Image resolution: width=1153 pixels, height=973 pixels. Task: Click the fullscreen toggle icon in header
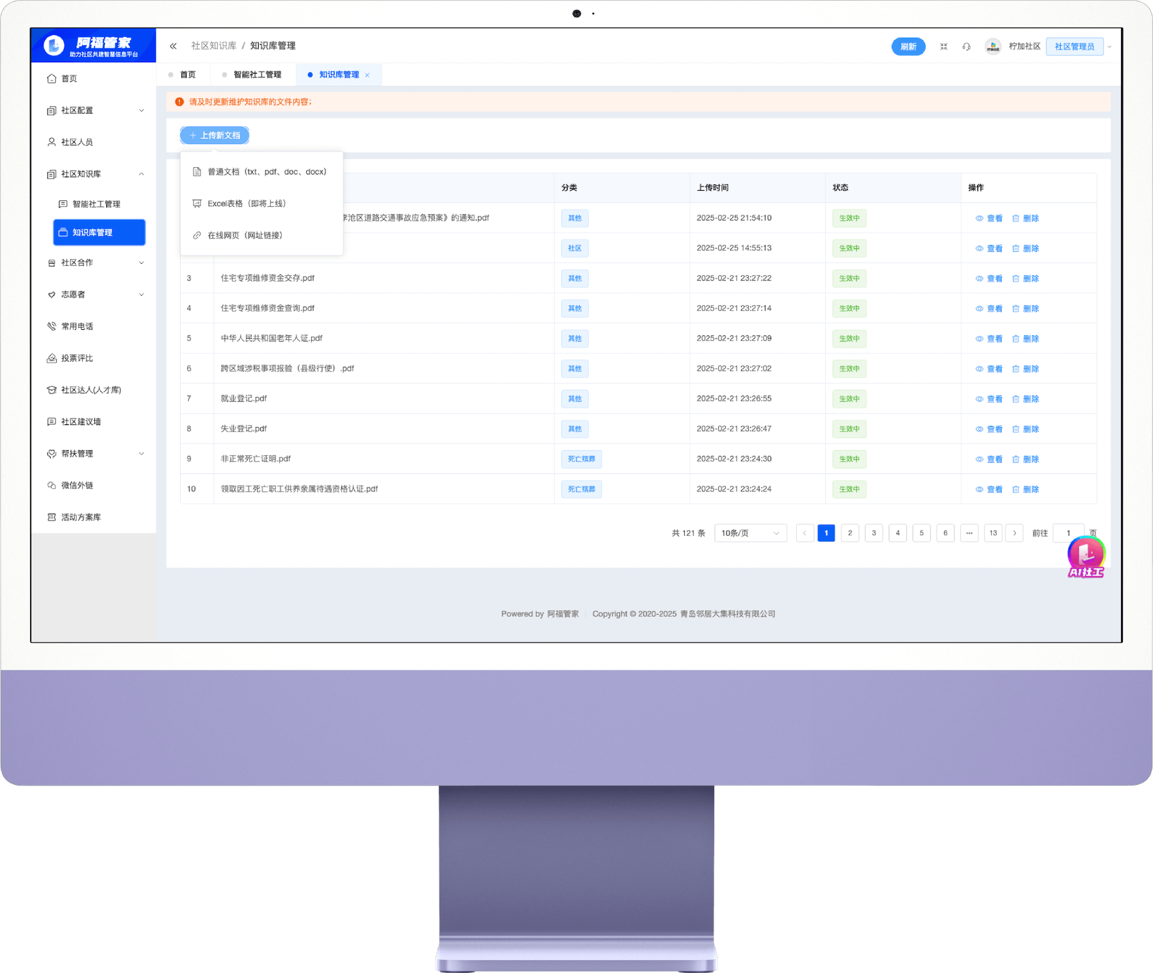point(944,47)
